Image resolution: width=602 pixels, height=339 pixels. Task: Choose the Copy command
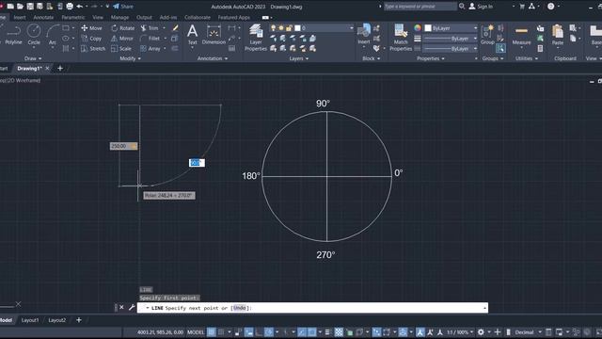91,39
